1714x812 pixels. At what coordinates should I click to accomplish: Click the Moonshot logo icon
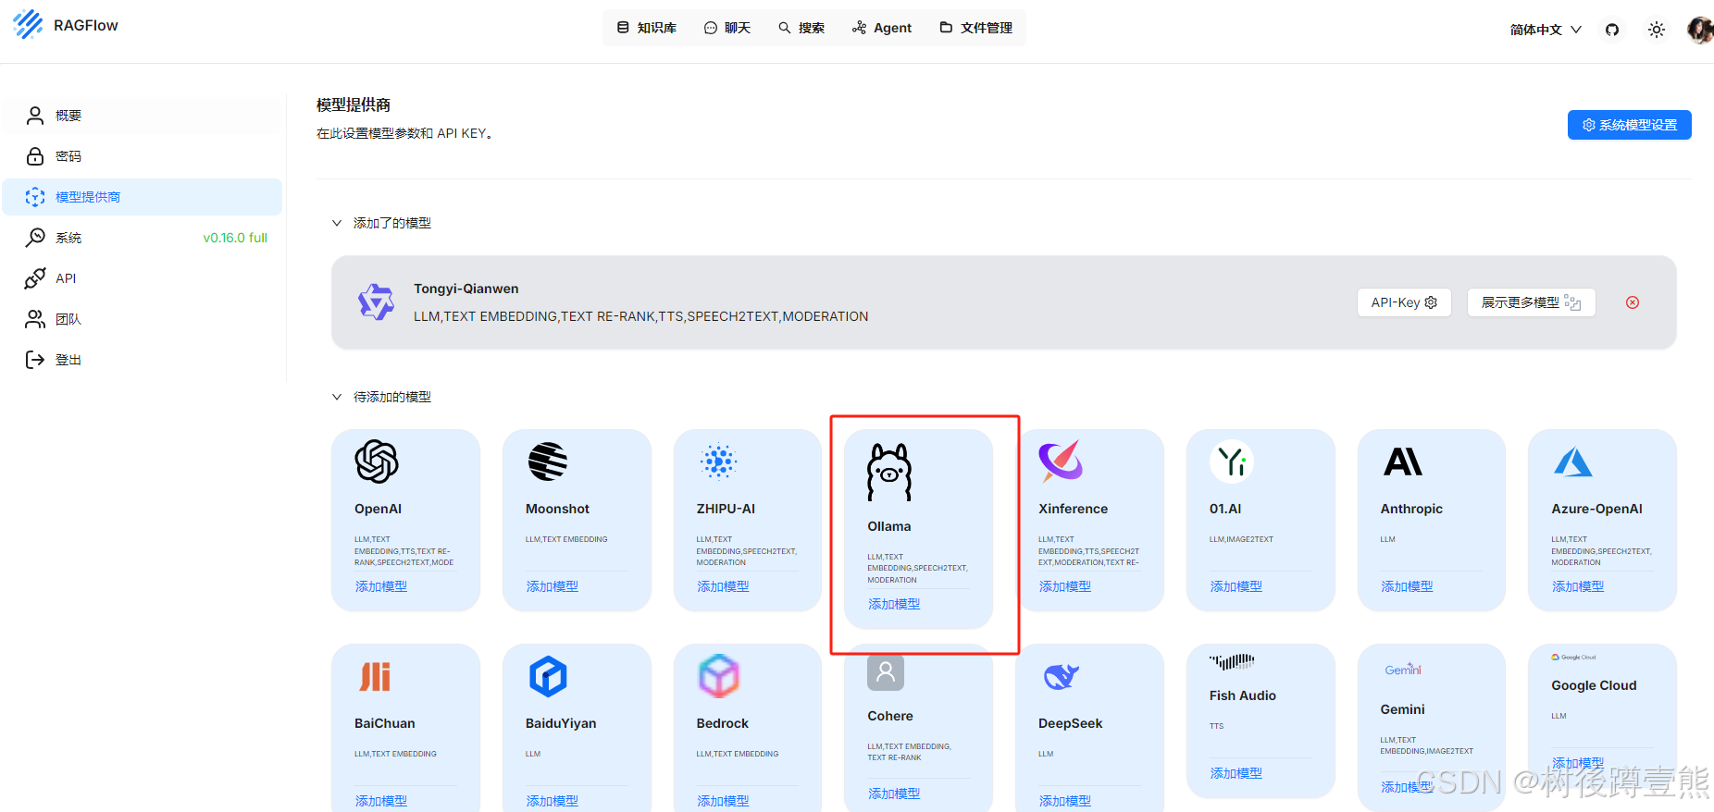coord(548,461)
